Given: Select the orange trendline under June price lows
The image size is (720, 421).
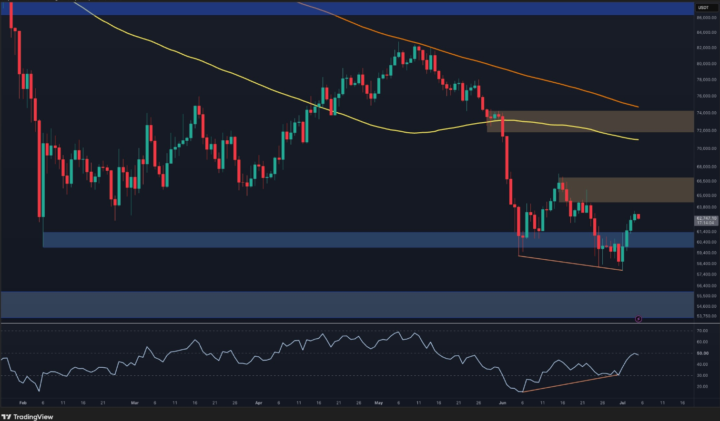Looking at the screenshot, I should (x=570, y=263).
